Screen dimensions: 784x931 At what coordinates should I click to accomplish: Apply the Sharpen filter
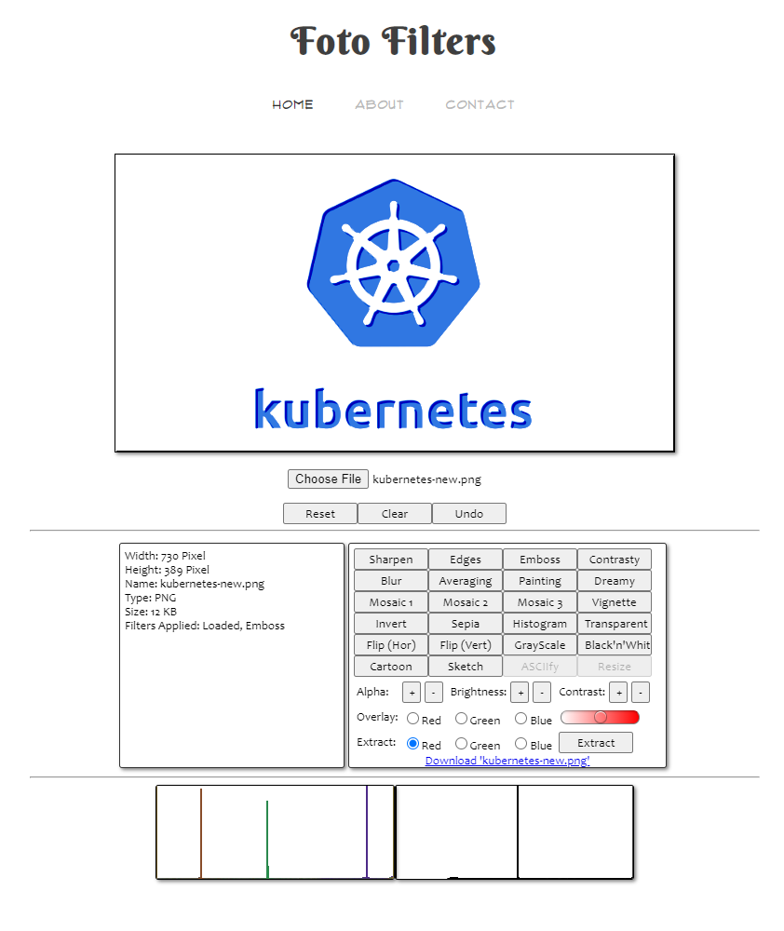coord(390,559)
